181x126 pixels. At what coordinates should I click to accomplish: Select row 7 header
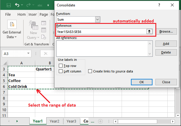[x=4, y=92]
